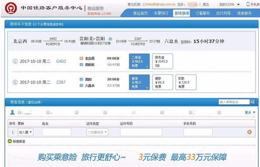The width and height of the screenshot is (260, 167).
Task: Tick the fourth saved passenger checkbox
Action: coord(105,112)
